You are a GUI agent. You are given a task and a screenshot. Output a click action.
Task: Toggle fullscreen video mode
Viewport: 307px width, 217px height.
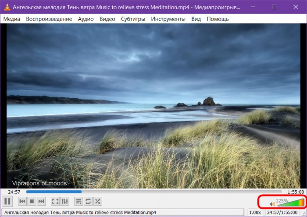point(55,201)
